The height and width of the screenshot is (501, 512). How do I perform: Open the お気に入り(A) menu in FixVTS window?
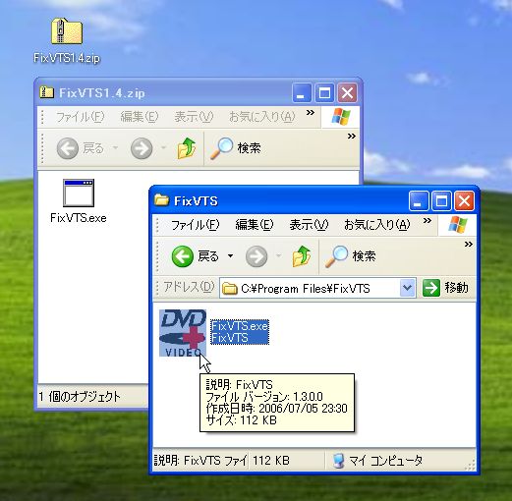pyautogui.click(x=377, y=225)
